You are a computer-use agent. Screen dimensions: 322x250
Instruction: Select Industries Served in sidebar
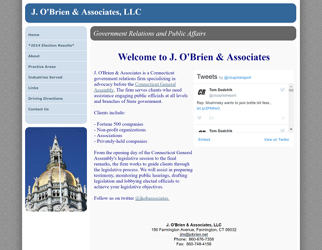(x=56, y=78)
